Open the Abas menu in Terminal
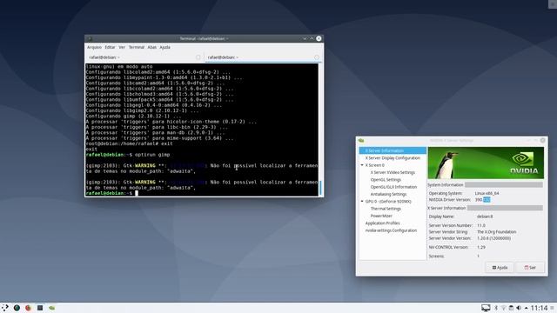 152,47
